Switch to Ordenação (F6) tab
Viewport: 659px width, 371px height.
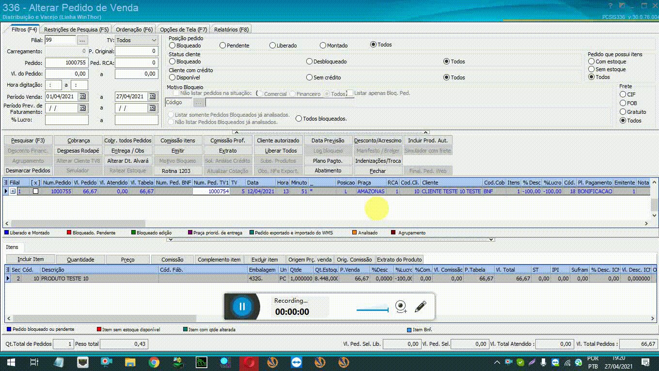[134, 30]
